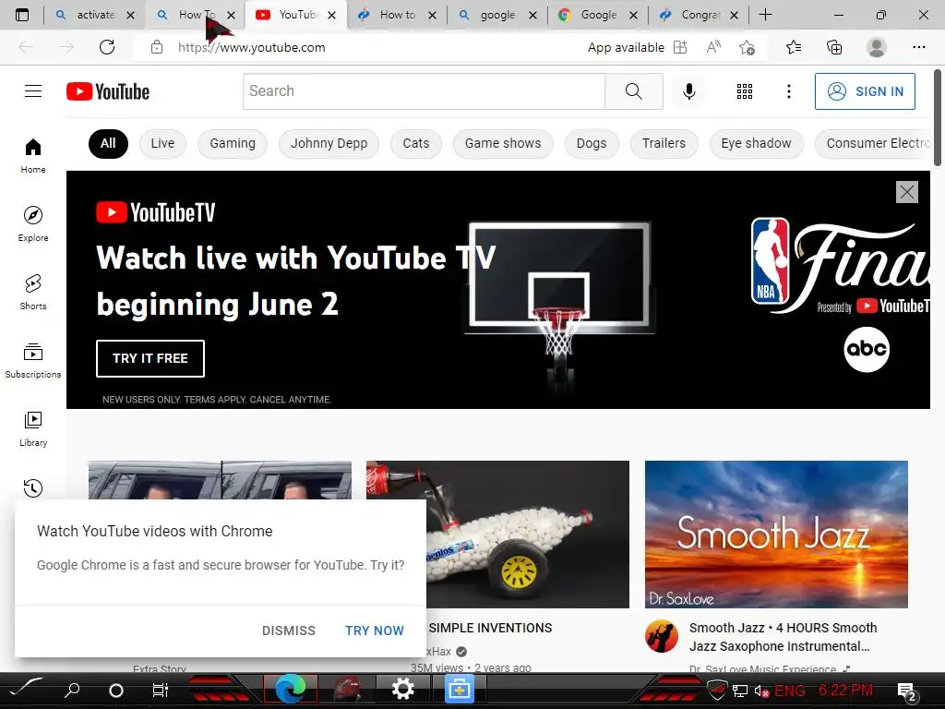945x709 pixels.
Task: Select the 'Johnny Depp' filter chip
Action: [x=329, y=143]
